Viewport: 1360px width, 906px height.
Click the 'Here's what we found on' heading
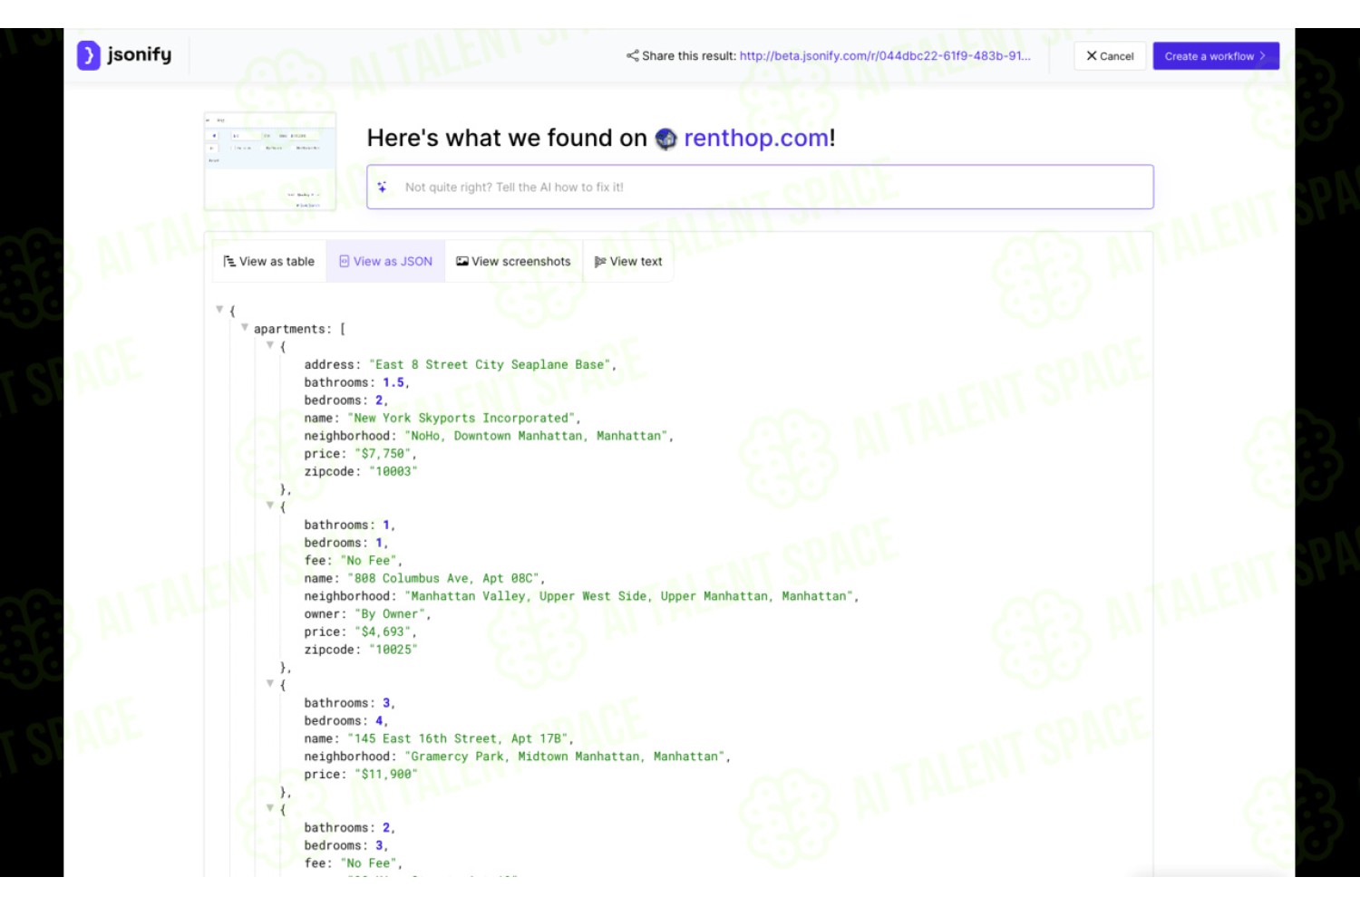point(507,138)
